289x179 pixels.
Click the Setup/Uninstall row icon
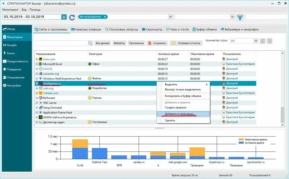41,108
